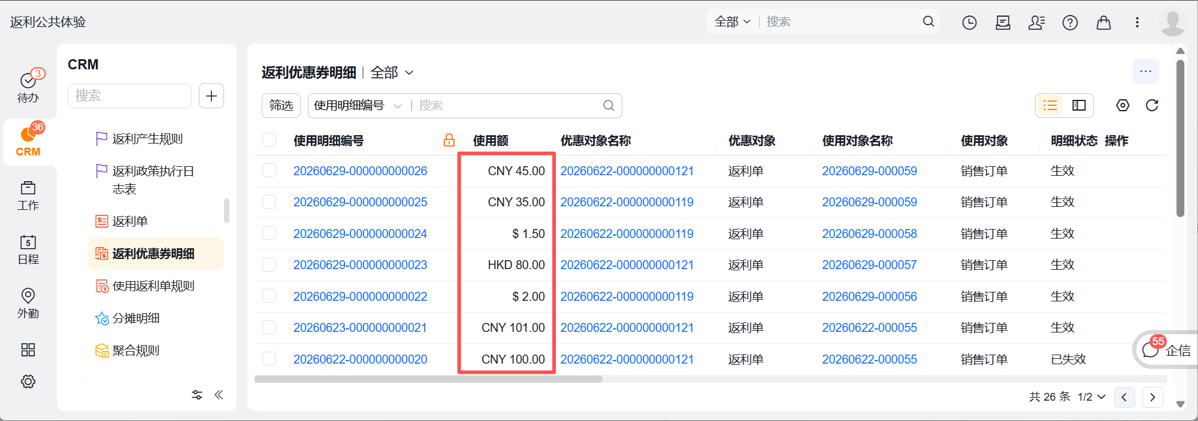Open the shopping bag icon in top bar
Viewport: 1198px width, 421px height.
click(1103, 23)
